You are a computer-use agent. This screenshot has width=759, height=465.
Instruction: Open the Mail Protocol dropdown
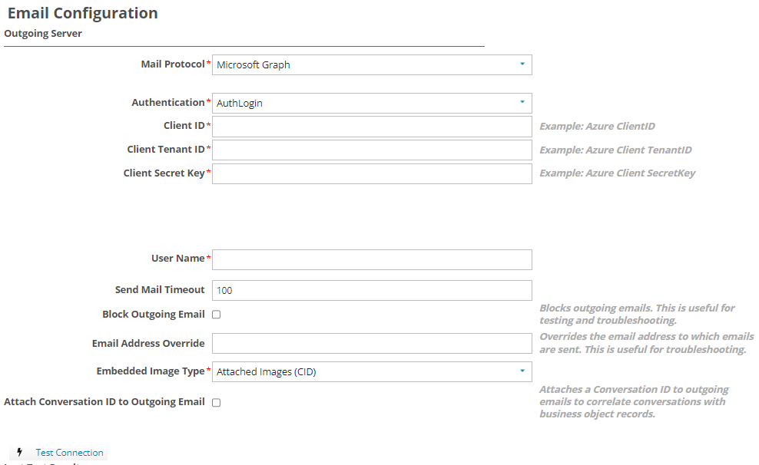point(372,64)
